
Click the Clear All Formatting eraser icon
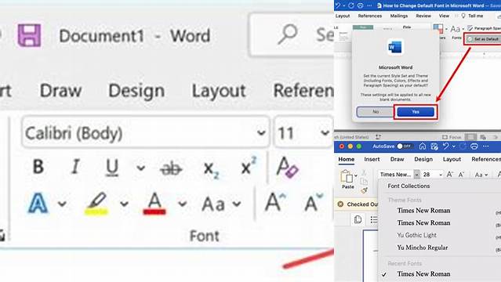pyautogui.click(x=288, y=167)
